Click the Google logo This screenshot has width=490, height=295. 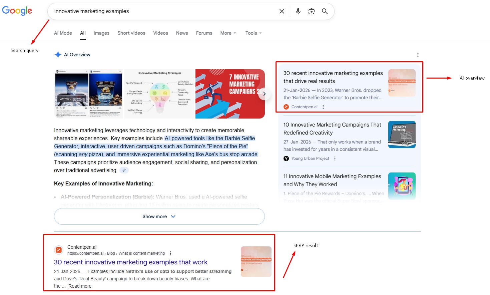pyautogui.click(x=17, y=11)
